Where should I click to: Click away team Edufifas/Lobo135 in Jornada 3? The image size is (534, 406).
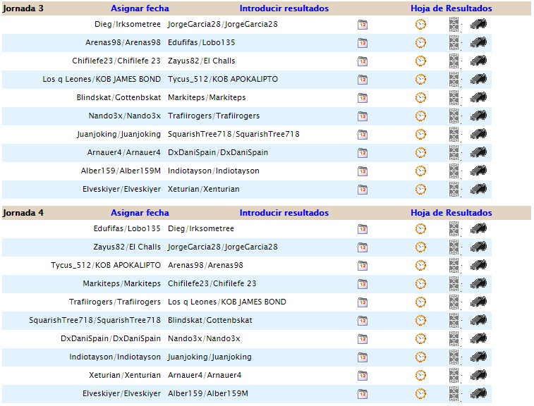[x=201, y=42]
